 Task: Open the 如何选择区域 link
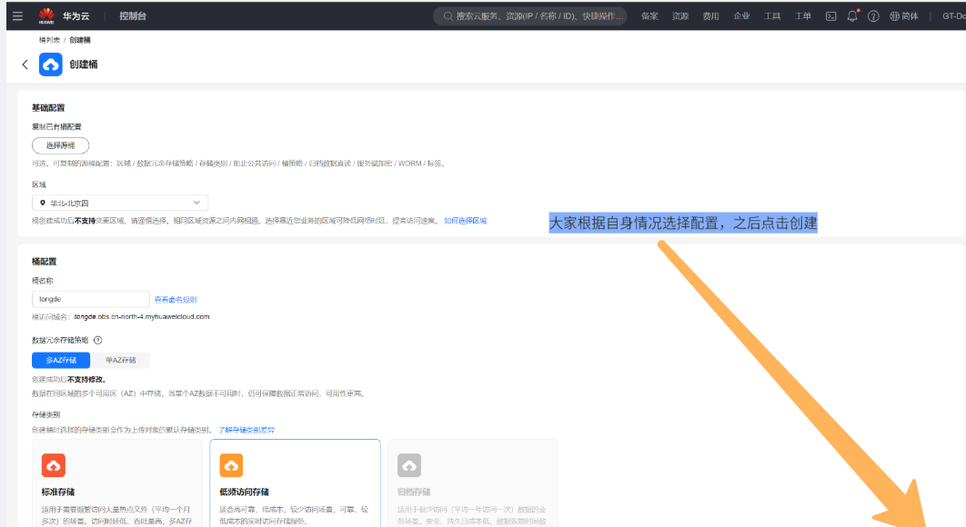click(x=465, y=221)
